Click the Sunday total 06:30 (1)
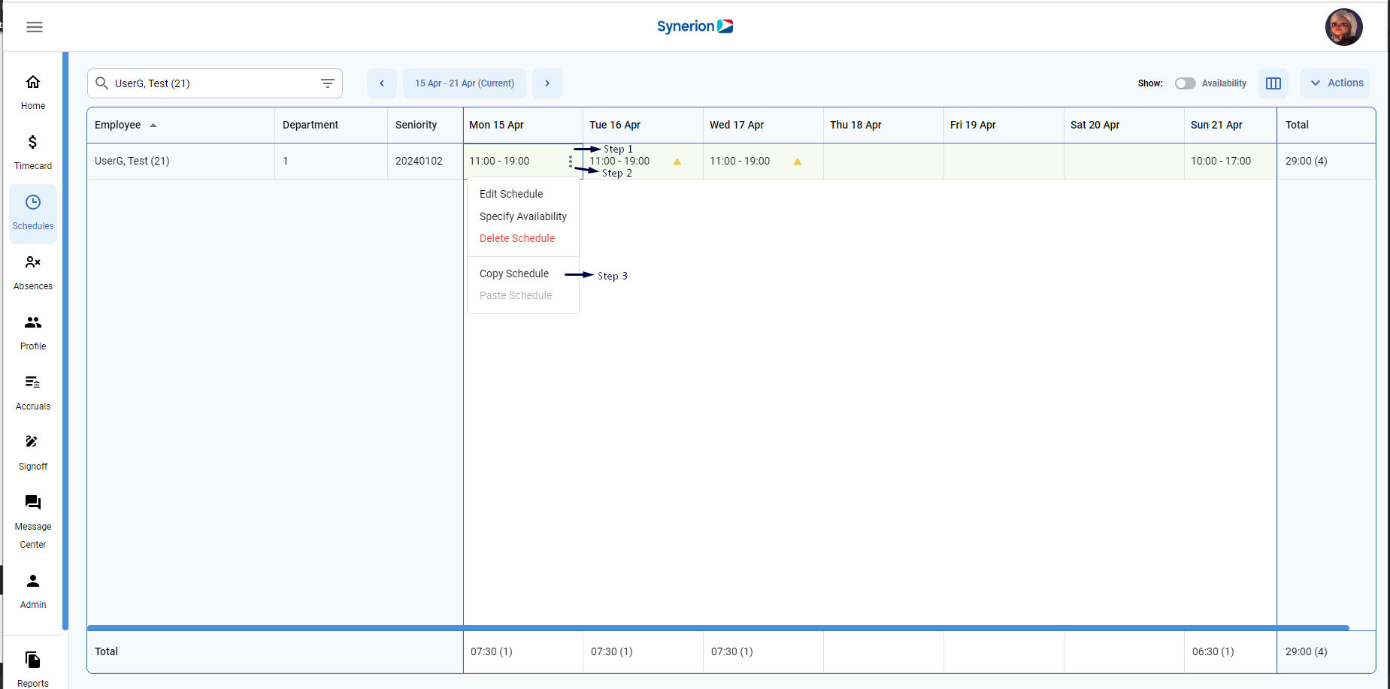Image resolution: width=1390 pixels, height=689 pixels. [x=1213, y=652]
